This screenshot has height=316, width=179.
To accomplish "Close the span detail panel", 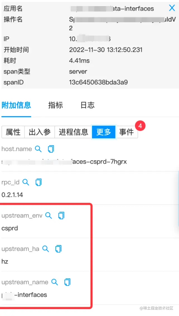I will pos(172,8).
